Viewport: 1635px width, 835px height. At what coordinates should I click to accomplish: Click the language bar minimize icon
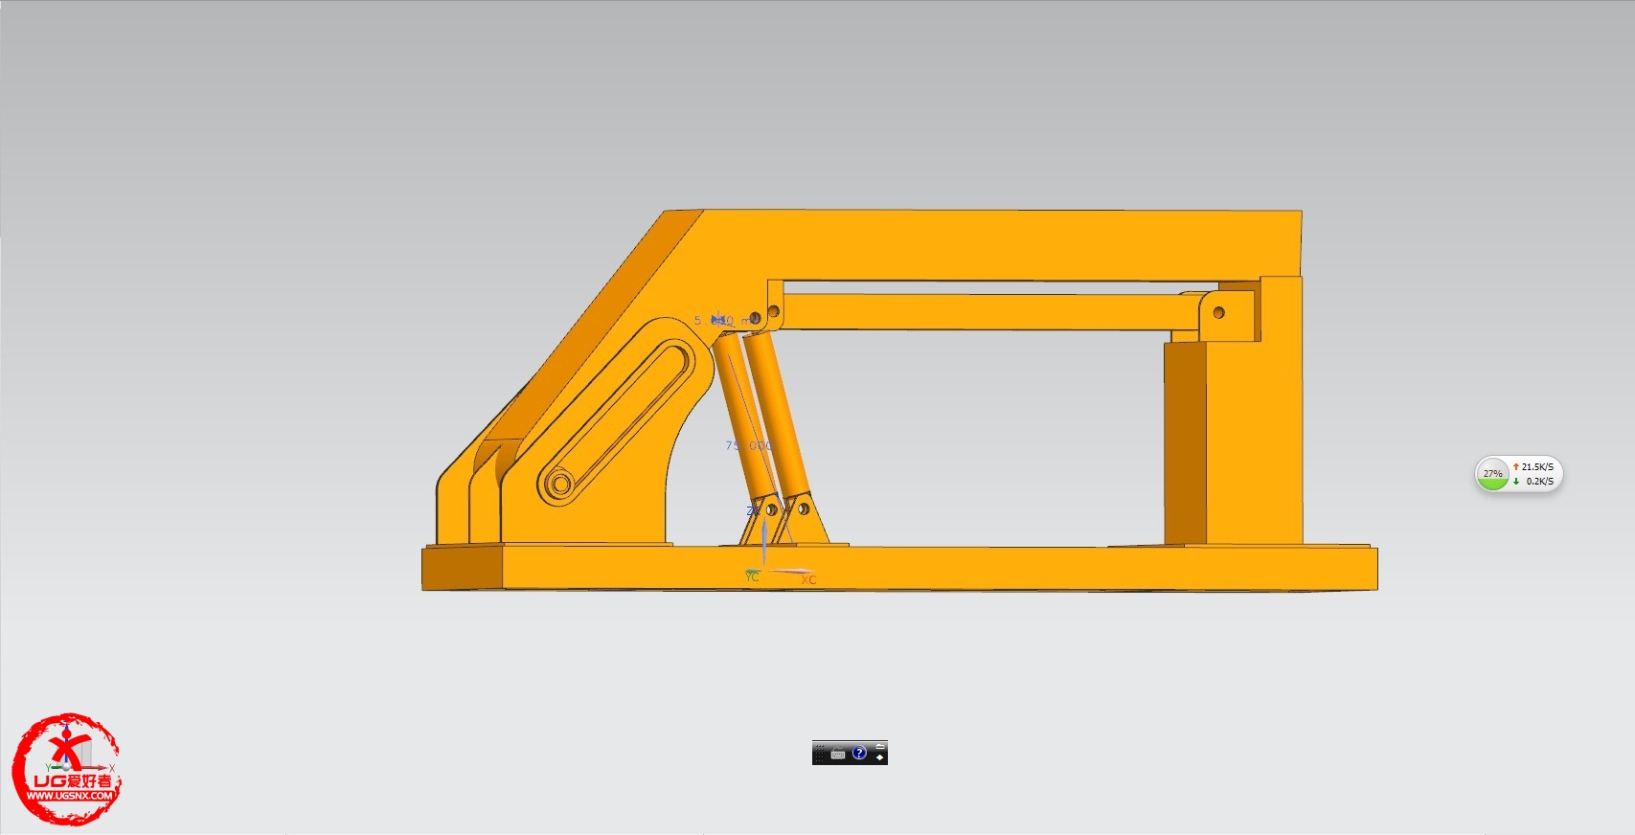pos(880,746)
